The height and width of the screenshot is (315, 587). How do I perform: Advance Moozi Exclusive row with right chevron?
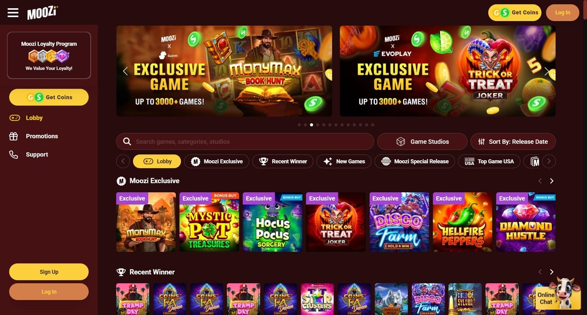pyautogui.click(x=552, y=181)
